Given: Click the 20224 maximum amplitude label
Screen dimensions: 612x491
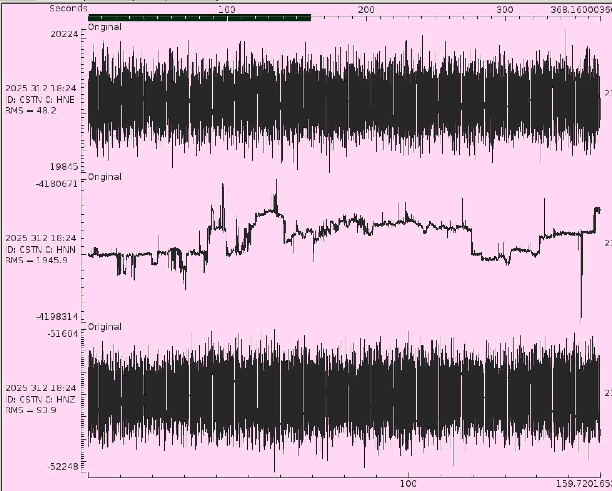Looking at the screenshot, I should [x=64, y=34].
